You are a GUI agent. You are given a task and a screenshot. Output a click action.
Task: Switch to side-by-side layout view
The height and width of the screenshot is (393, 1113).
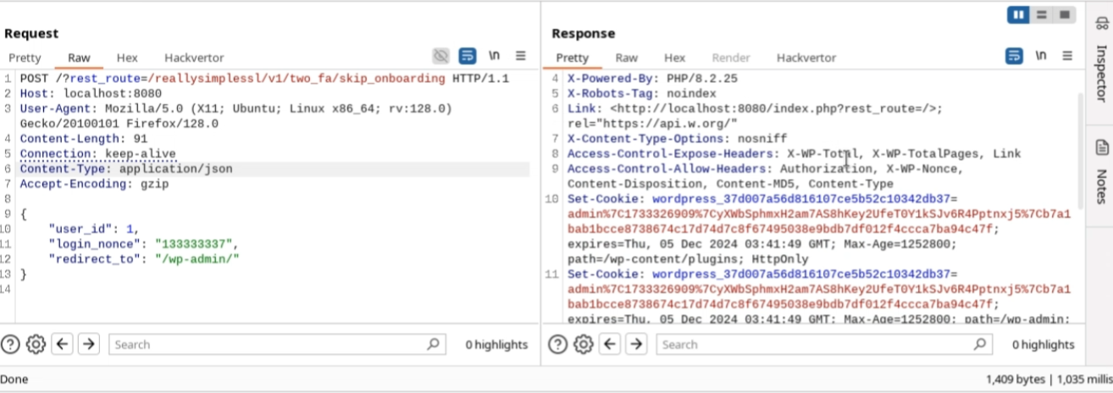coord(1017,15)
